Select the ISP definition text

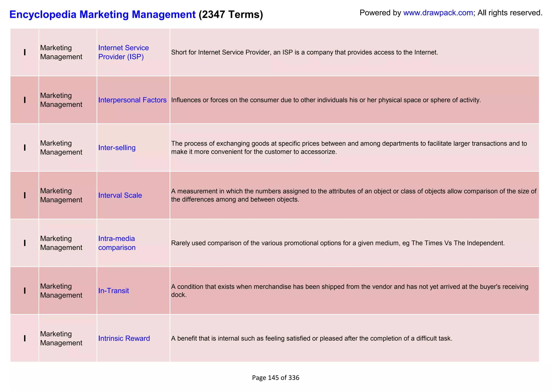click(305, 52)
